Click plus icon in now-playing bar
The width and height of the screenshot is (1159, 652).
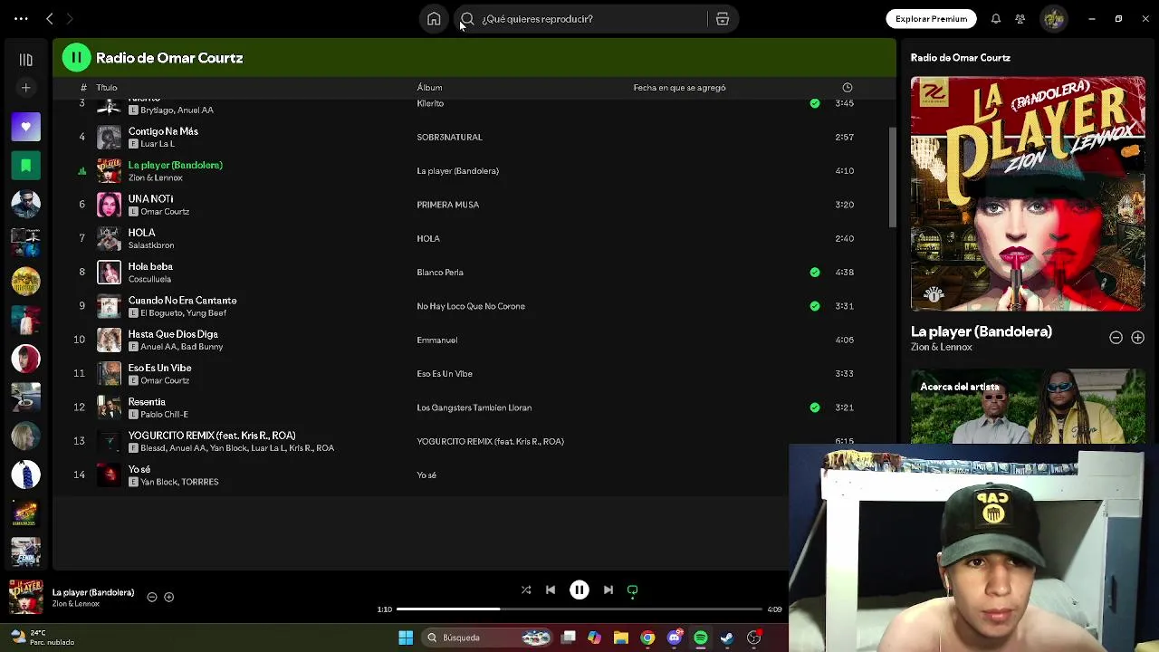[x=168, y=597]
